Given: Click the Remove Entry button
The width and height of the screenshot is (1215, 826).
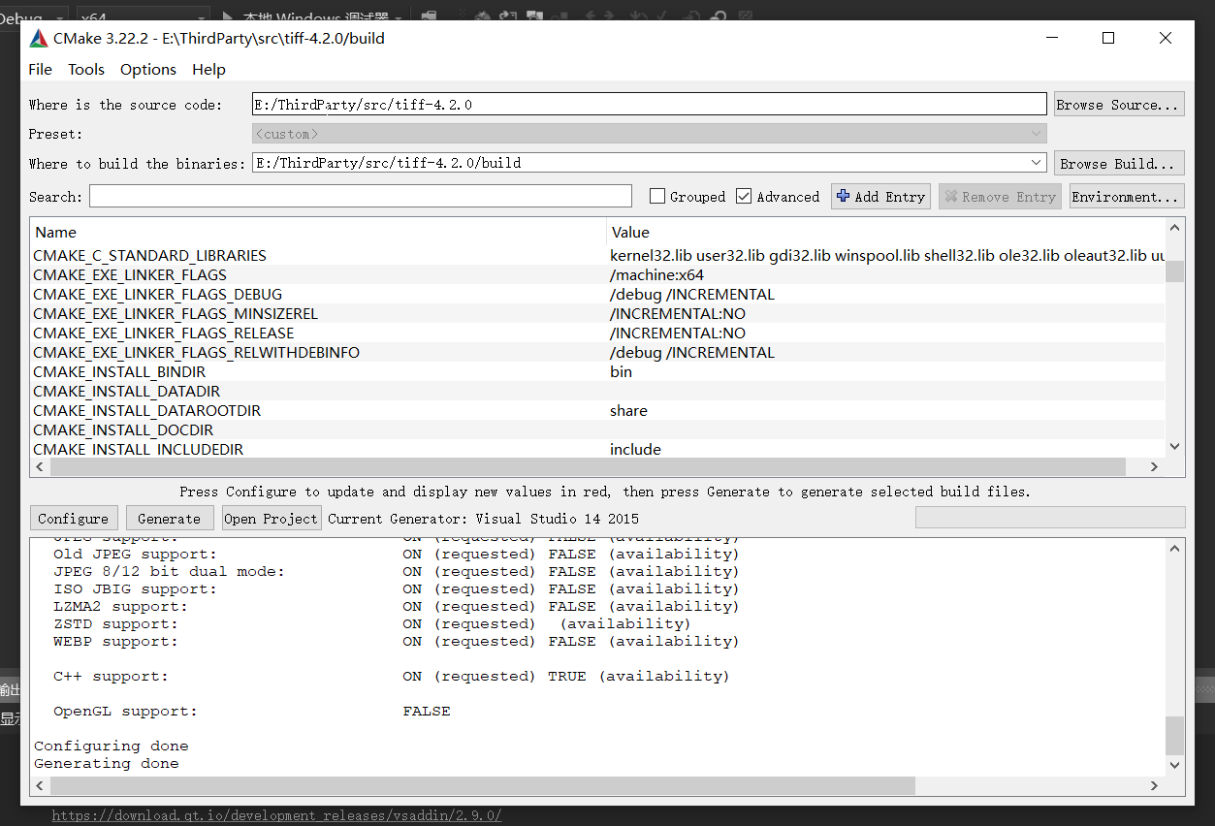Looking at the screenshot, I should point(1000,197).
